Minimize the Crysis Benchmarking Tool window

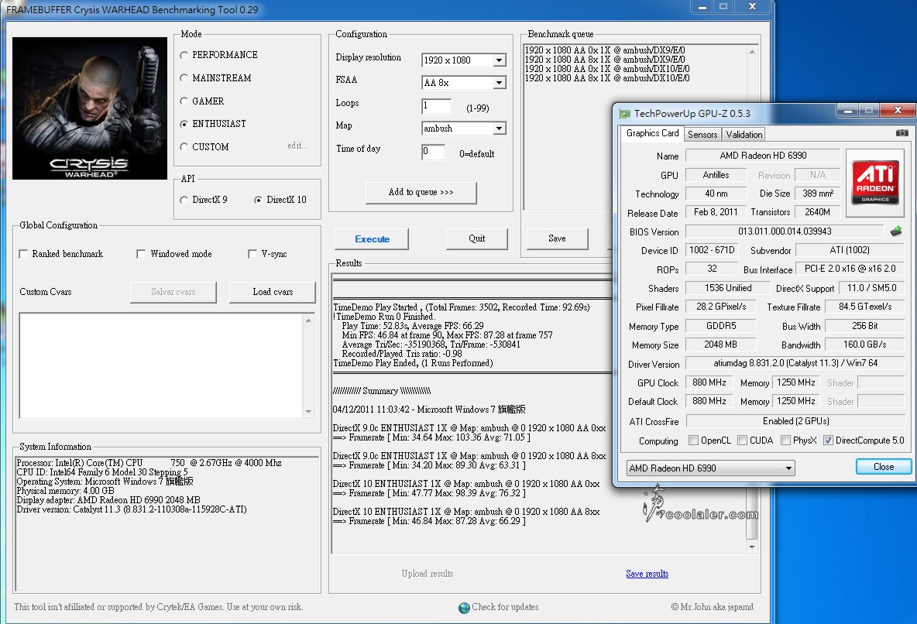(x=702, y=6)
